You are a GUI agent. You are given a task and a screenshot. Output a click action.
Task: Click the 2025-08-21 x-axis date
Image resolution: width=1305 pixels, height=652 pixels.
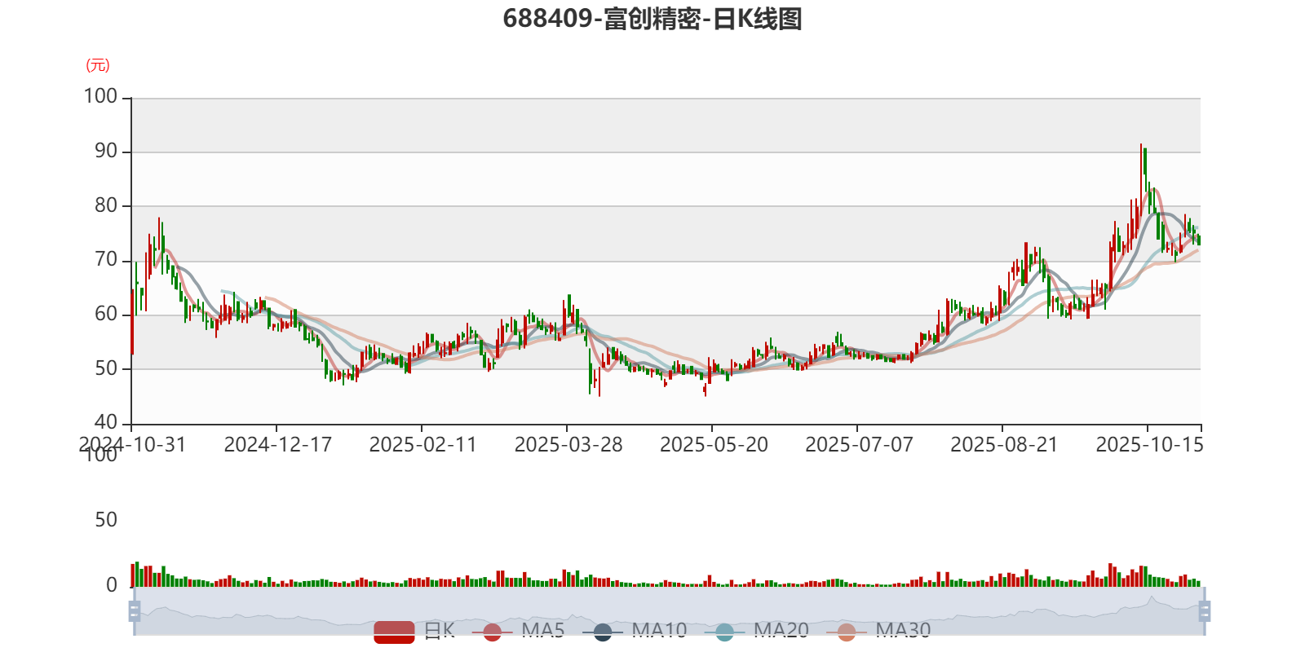[x=1004, y=445]
